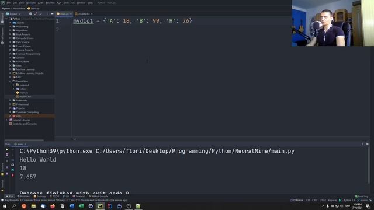
Task: Open the Refactor menu
Action: click(x=50, y=3)
